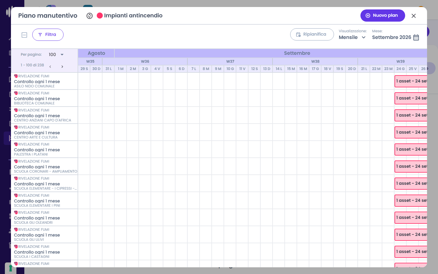Viewport: 438px width, 274px height.
Task: Select the CENTRO ANZIANI CAPO D'AFRICA row
Action: coord(44,115)
